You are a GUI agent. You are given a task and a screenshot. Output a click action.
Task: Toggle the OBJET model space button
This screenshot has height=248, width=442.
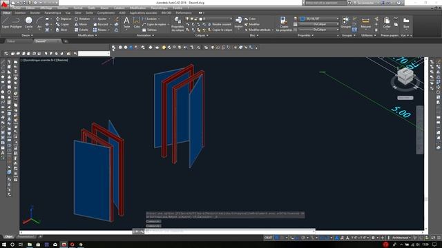click(269, 238)
